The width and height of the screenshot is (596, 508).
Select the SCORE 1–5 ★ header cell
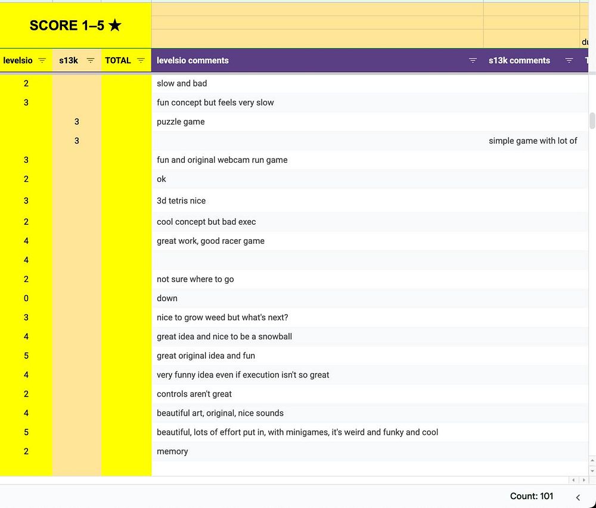pyautogui.click(x=76, y=25)
